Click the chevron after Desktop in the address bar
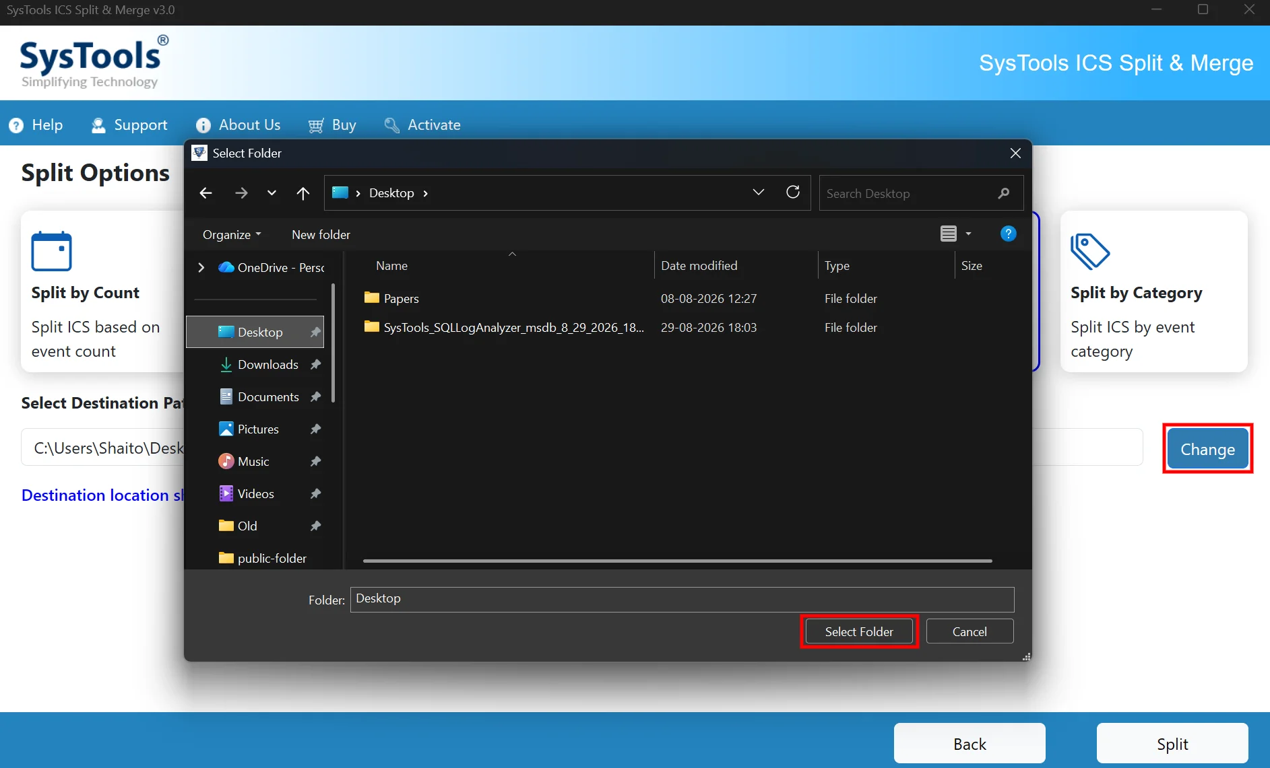This screenshot has width=1270, height=768. (425, 193)
